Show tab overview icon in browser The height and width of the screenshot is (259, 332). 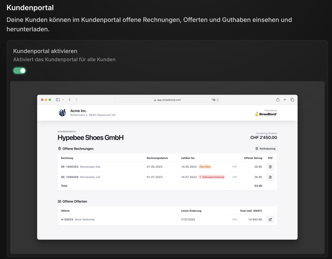292,100
